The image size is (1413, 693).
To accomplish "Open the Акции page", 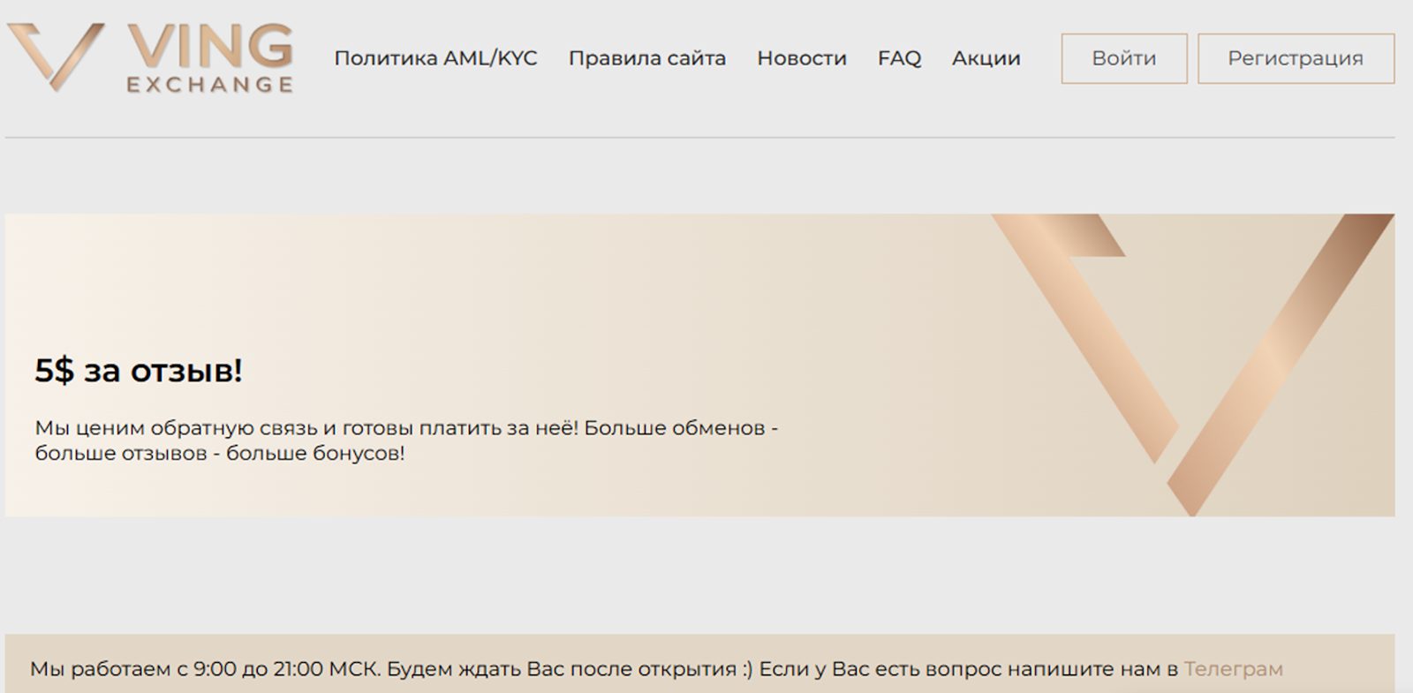I will point(986,58).
